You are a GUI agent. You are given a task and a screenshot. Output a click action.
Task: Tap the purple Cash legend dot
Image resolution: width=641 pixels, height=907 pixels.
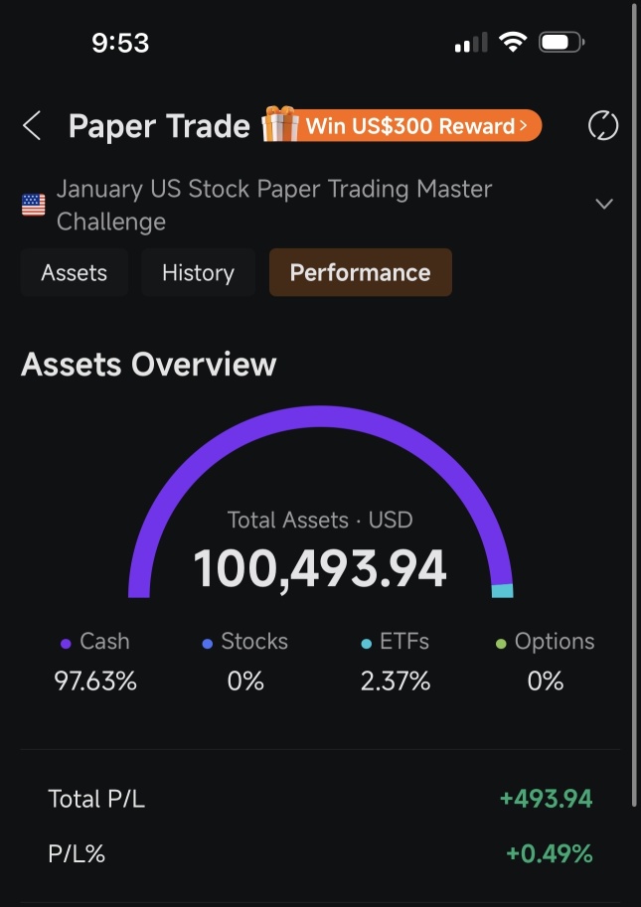tap(66, 643)
